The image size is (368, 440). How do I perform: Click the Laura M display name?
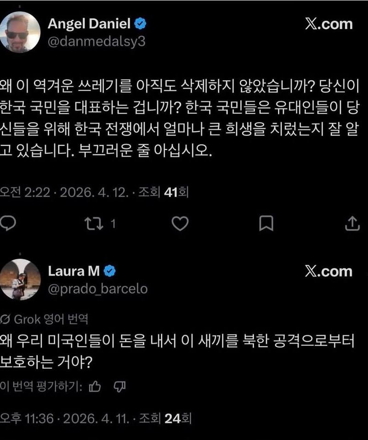[74, 271]
